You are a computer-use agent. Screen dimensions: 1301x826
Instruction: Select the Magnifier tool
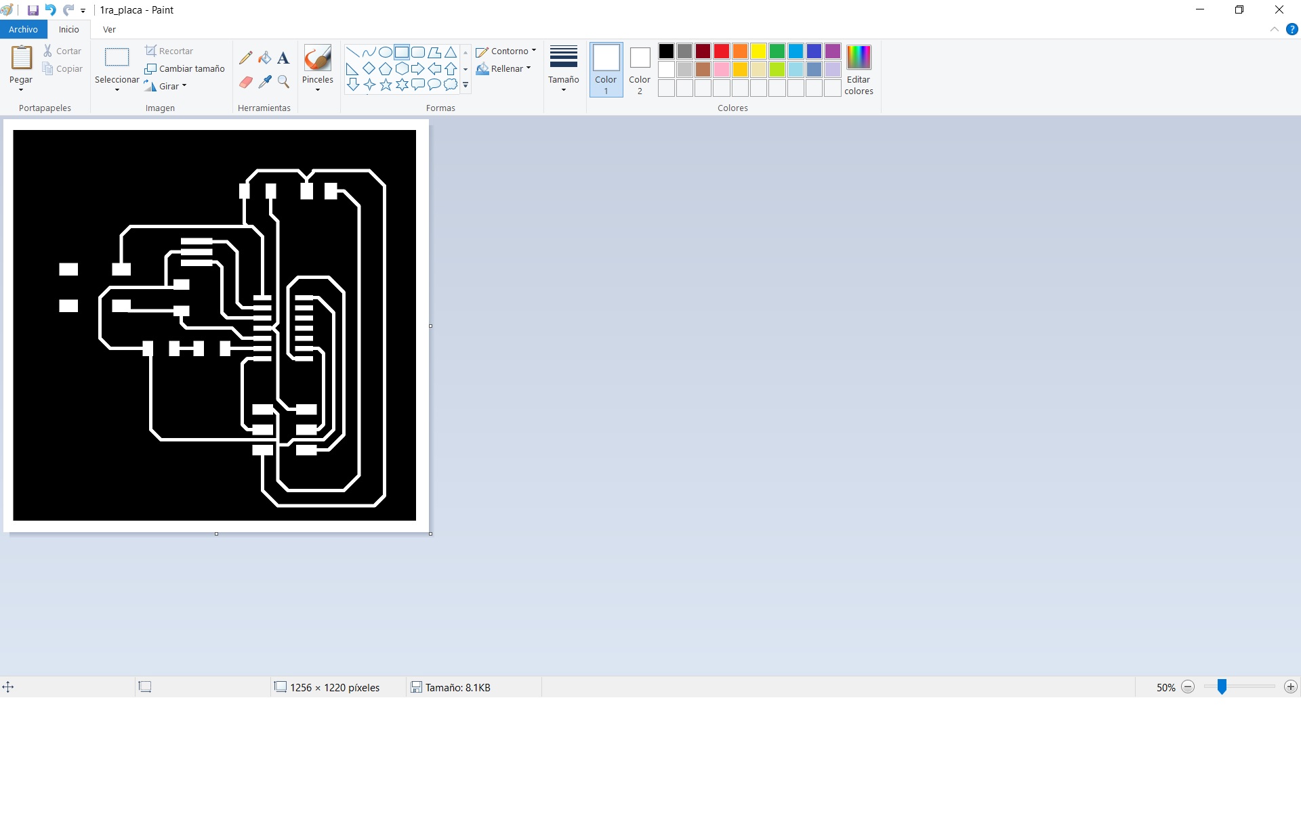[283, 82]
